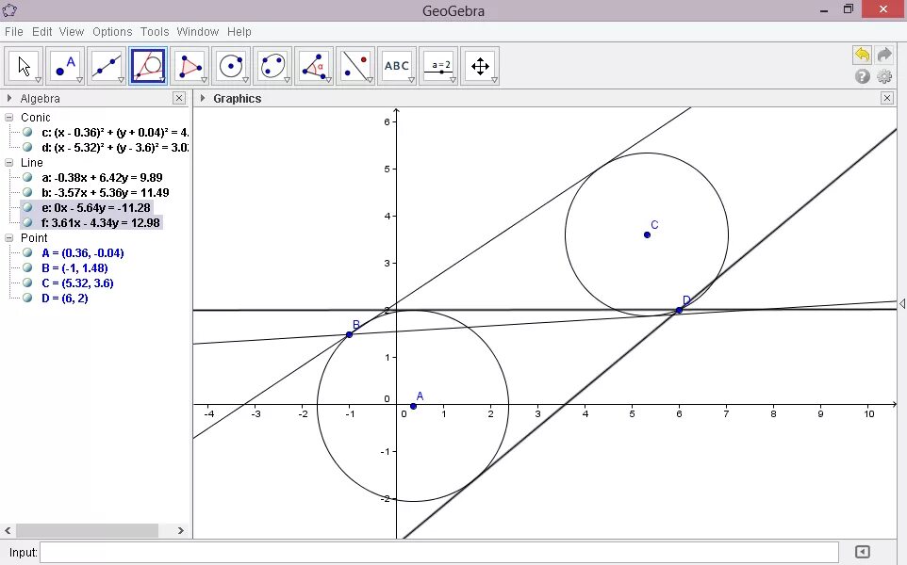Open the settings gear icon
This screenshot has width=907, height=565.
click(884, 76)
